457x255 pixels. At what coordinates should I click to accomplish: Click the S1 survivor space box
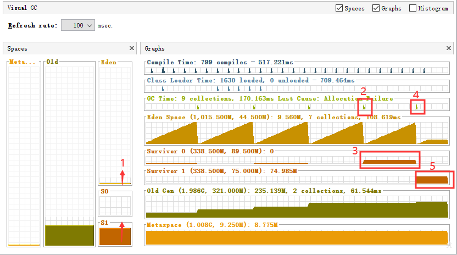click(x=115, y=236)
